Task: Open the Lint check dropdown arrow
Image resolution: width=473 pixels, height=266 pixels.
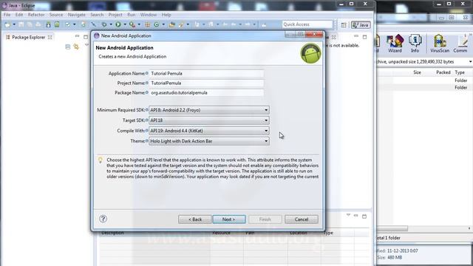Action: click(74, 24)
